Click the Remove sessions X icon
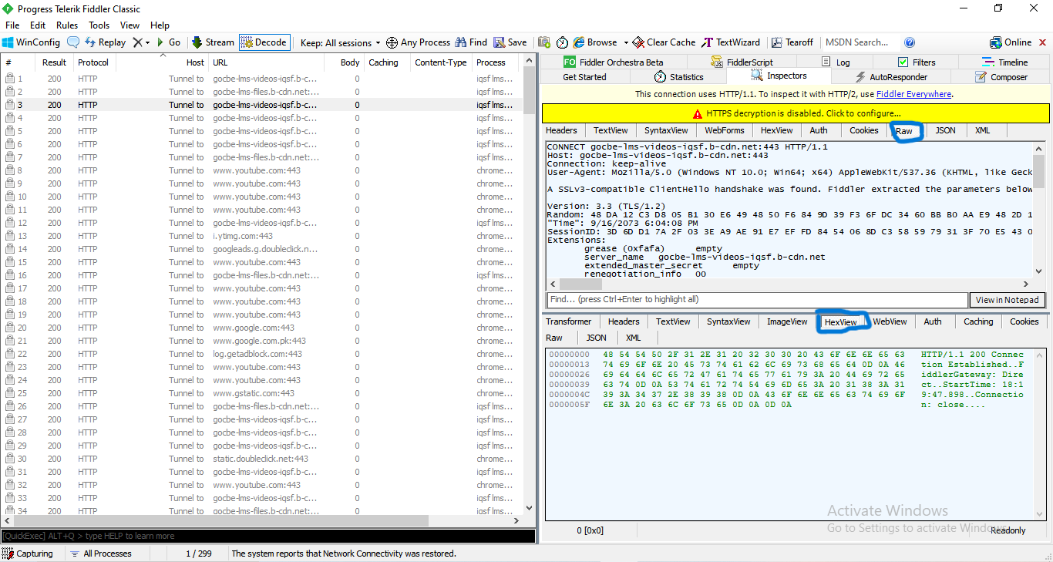 pos(137,42)
